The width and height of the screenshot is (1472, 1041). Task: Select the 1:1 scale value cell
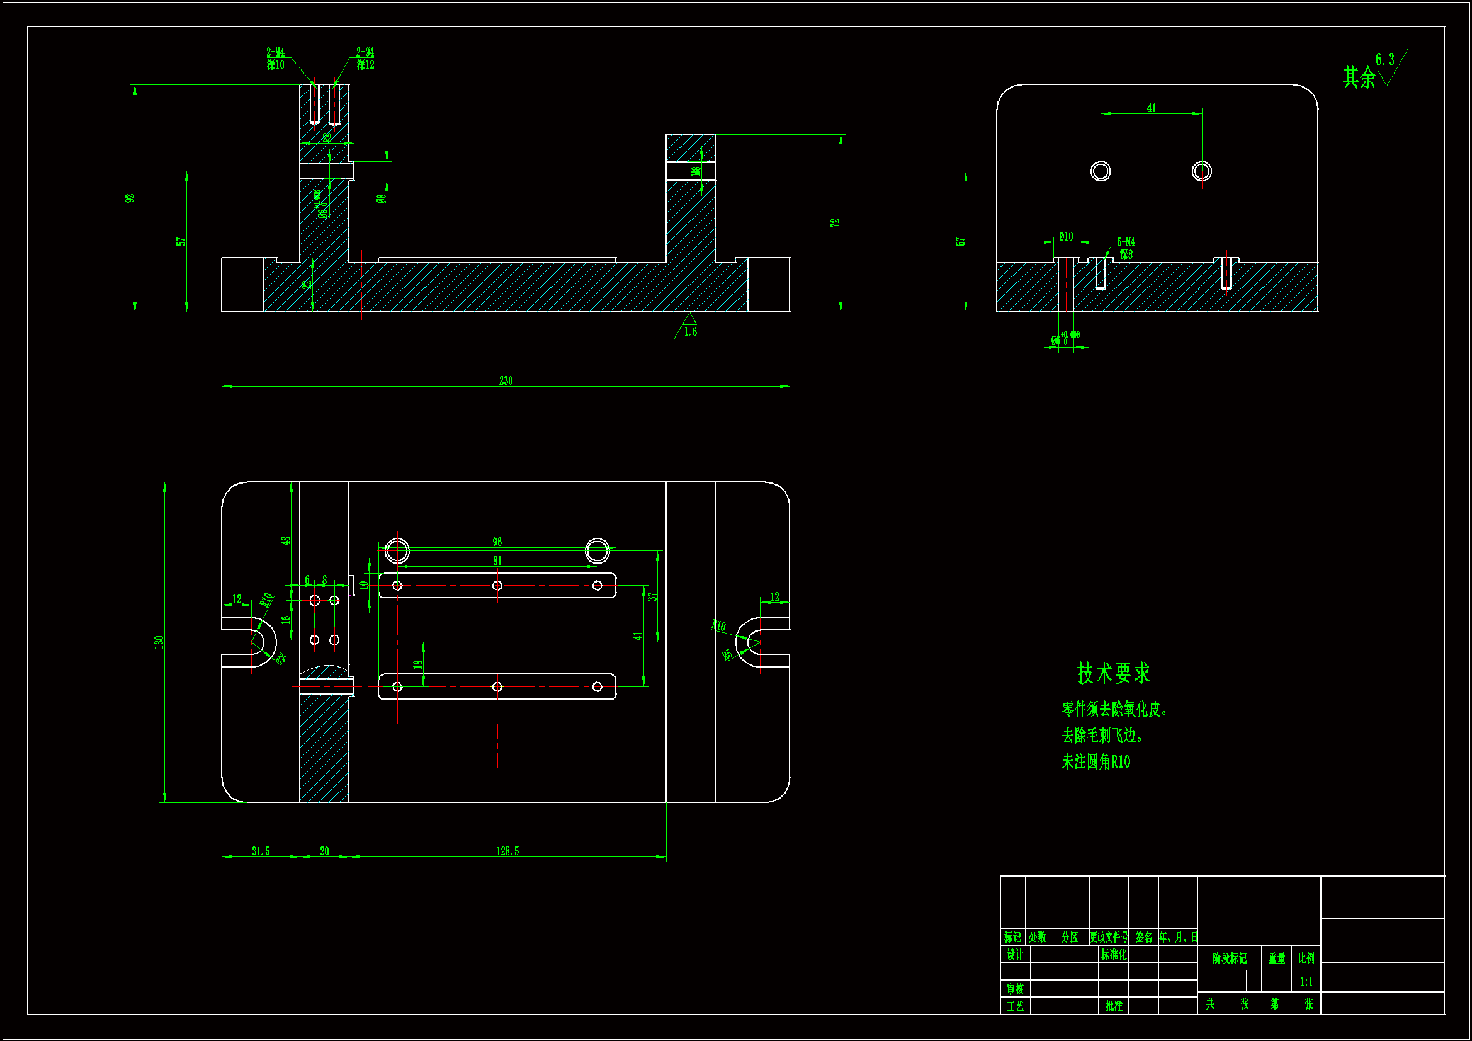(1306, 981)
